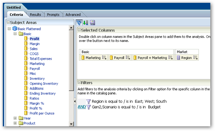Collapse the Selected Columns section
The height and width of the screenshot is (131, 215).
click(x=79, y=30)
